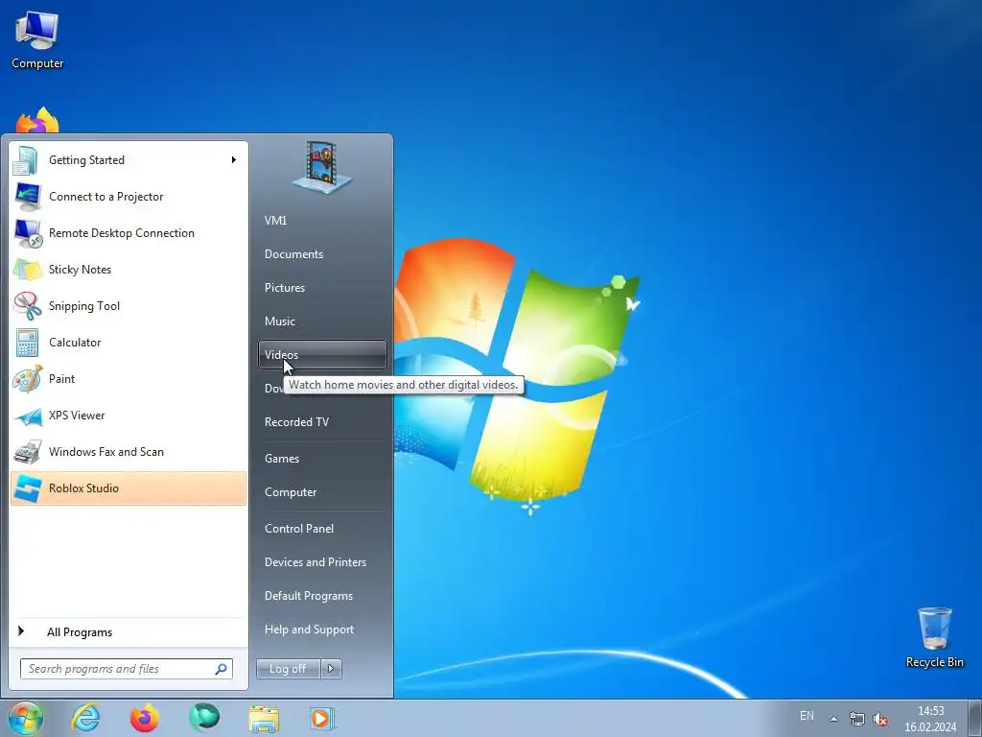The image size is (982, 737).
Task: Launch Connect to a Projector
Action: coord(129,197)
